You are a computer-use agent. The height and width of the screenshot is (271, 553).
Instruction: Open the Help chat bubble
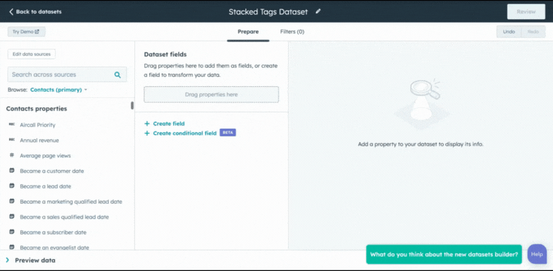coord(537,254)
